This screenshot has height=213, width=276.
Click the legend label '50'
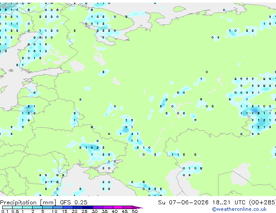[x=135, y=211]
